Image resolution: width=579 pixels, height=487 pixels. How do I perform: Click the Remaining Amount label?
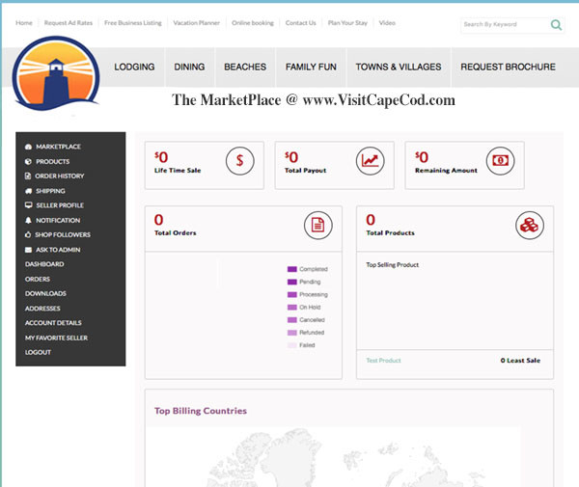point(446,171)
